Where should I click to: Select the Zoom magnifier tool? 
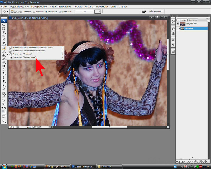(x=4, y=104)
